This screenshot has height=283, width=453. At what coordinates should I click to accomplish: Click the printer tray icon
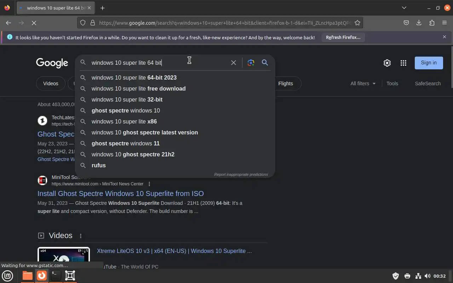(407, 276)
